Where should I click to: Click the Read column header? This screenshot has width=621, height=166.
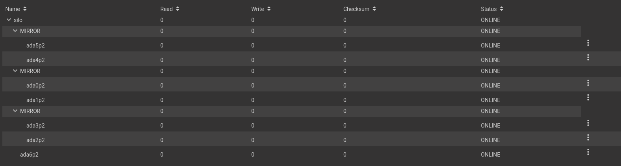pyautogui.click(x=167, y=9)
